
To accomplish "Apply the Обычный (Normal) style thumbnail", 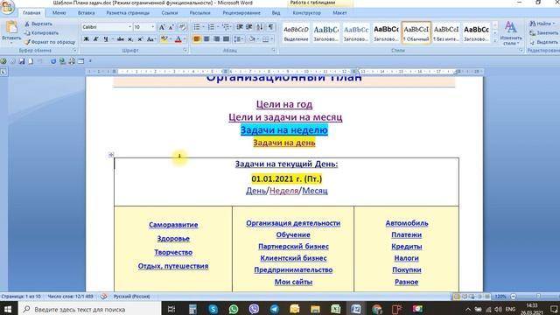I will pyautogui.click(x=416, y=32).
